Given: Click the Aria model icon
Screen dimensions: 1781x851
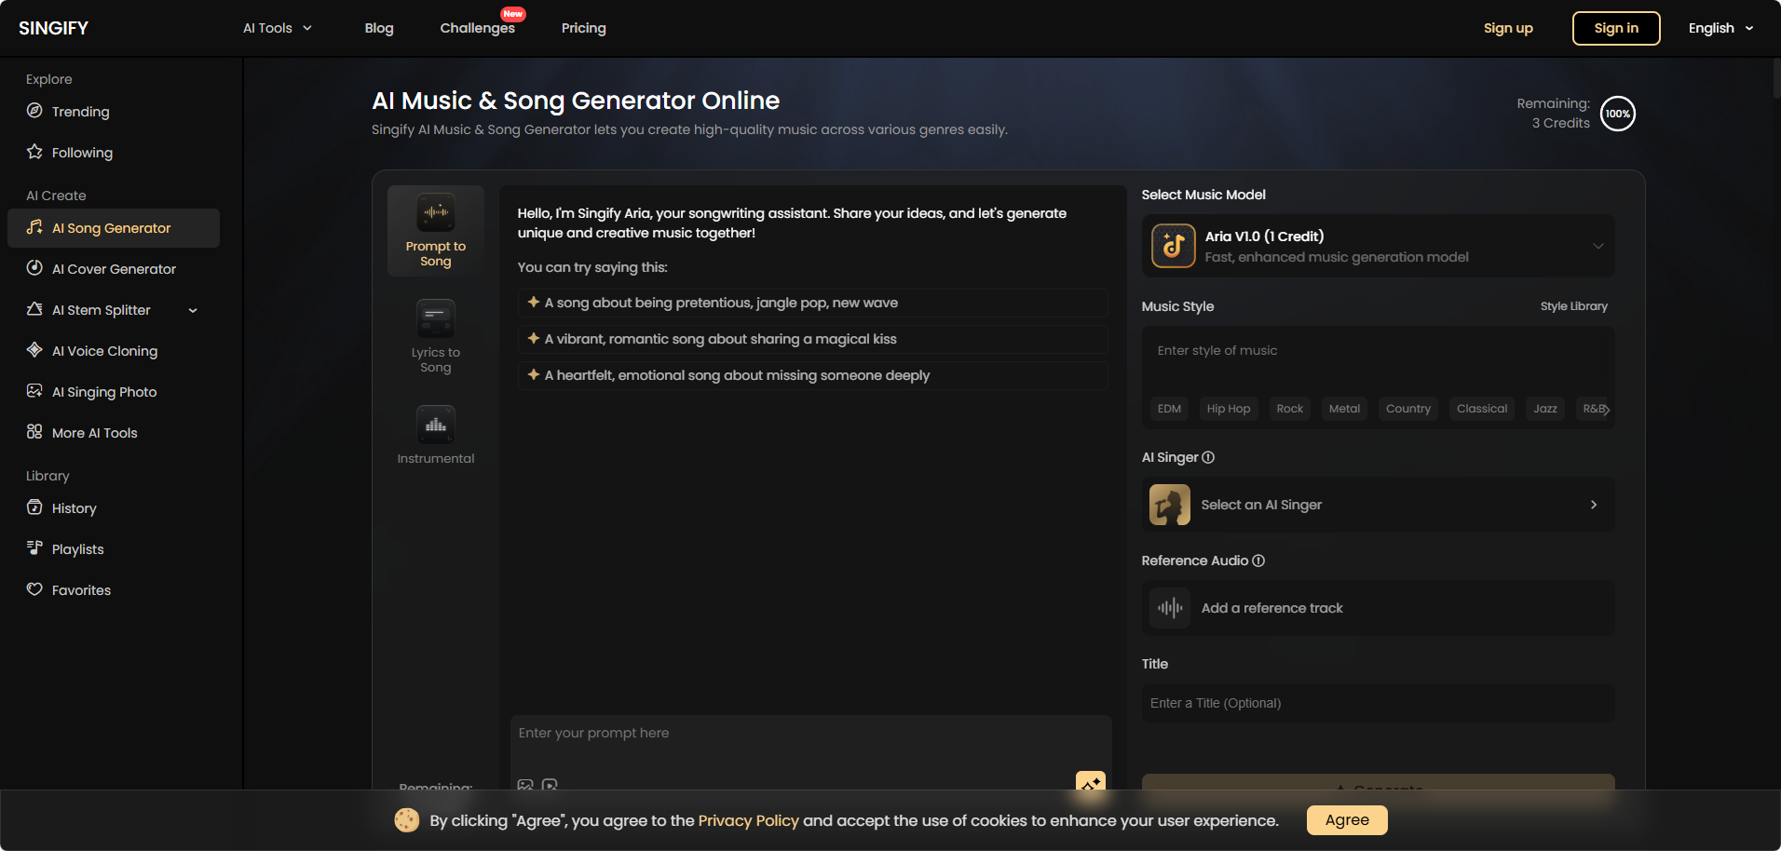Looking at the screenshot, I should coord(1174,246).
